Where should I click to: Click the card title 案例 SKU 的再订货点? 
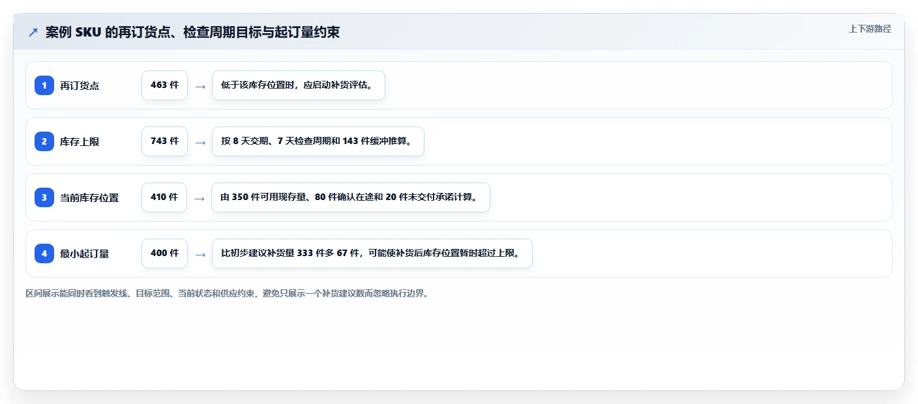[192, 32]
